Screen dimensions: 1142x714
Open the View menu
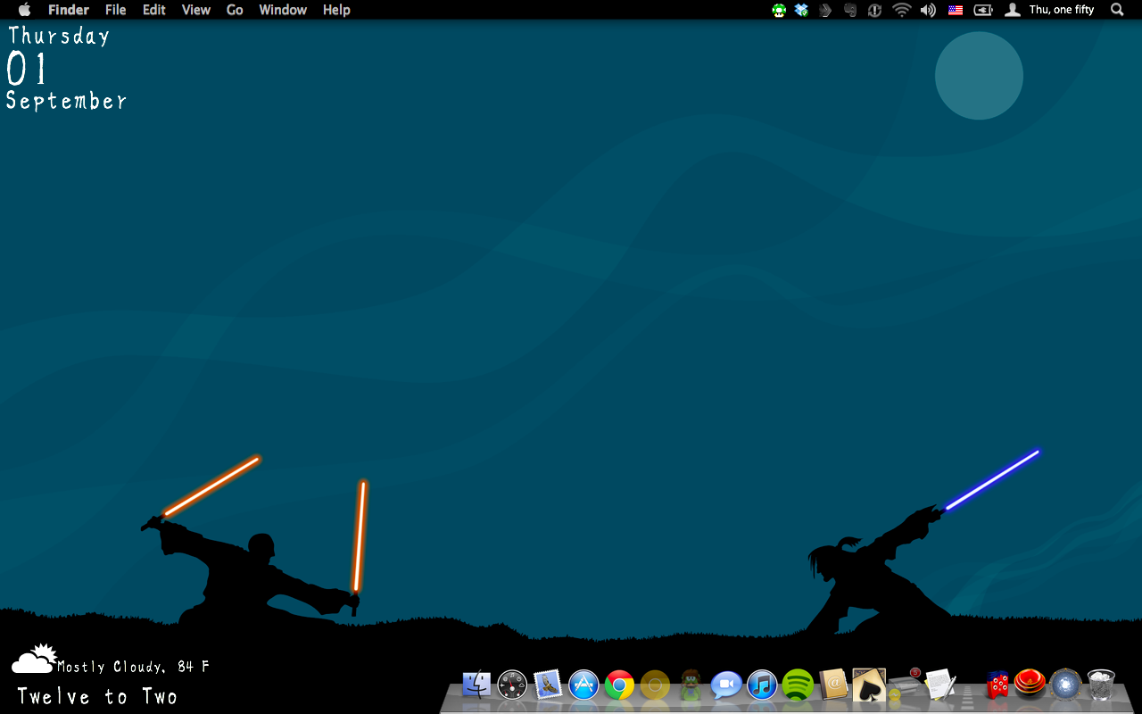pyautogui.click(x=196, y=10)
